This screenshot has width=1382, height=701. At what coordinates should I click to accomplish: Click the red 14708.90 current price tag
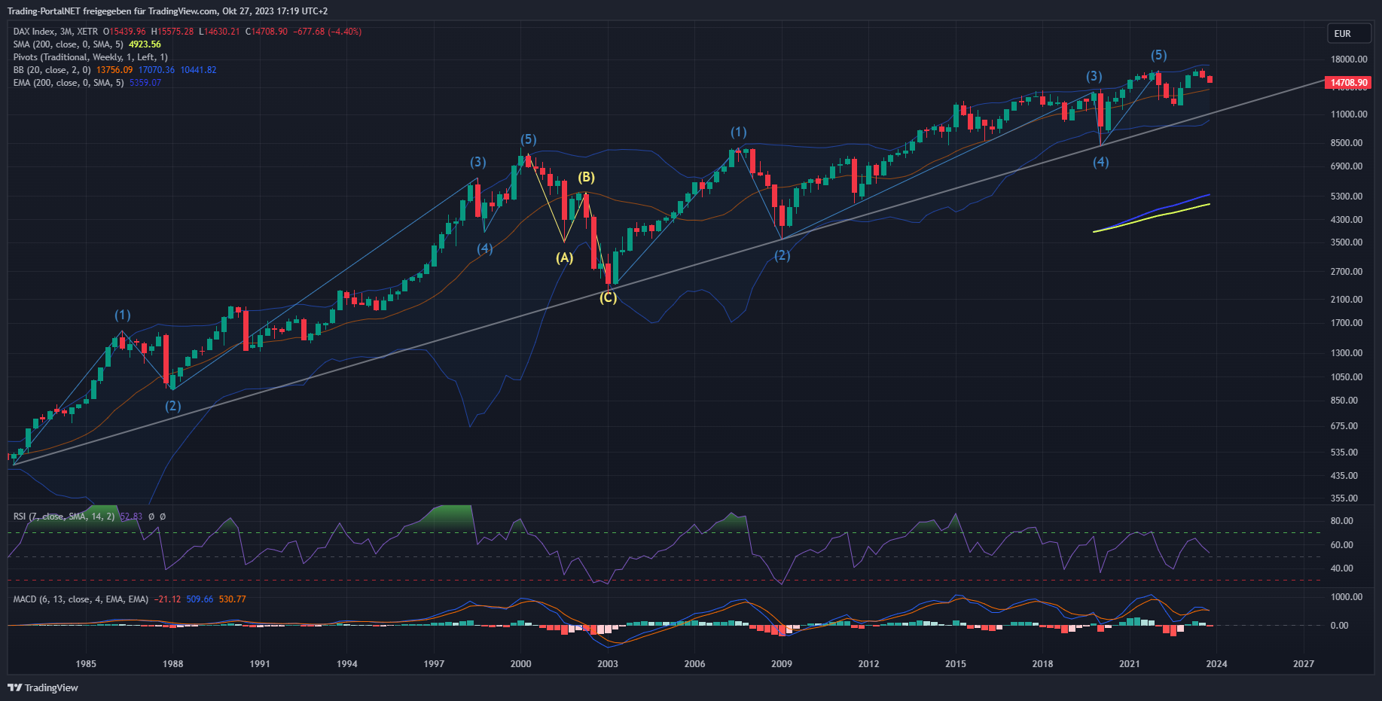coord(1348,83)
